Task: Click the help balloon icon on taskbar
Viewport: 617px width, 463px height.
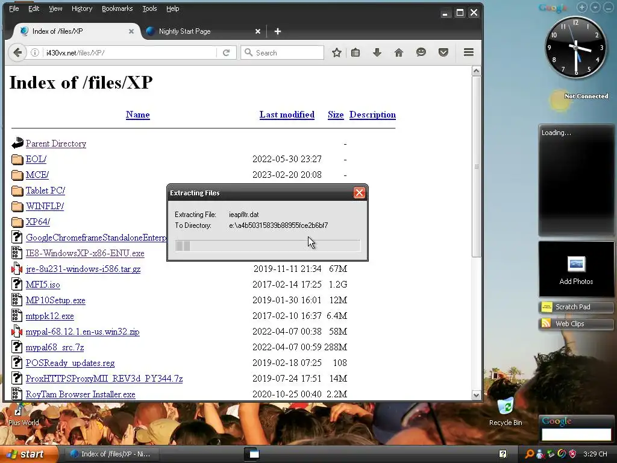Action: tap(503, 454)
